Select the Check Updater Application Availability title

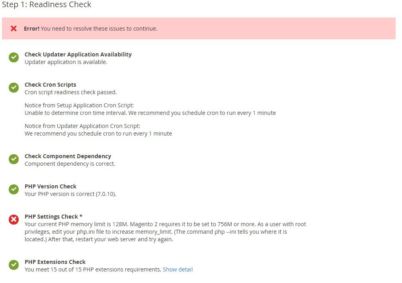pyautogui.click(x=78, y=54)
